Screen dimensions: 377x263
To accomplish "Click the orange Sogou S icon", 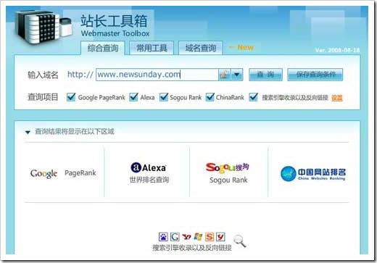I will pyautogui.click(x=210, y=237).
